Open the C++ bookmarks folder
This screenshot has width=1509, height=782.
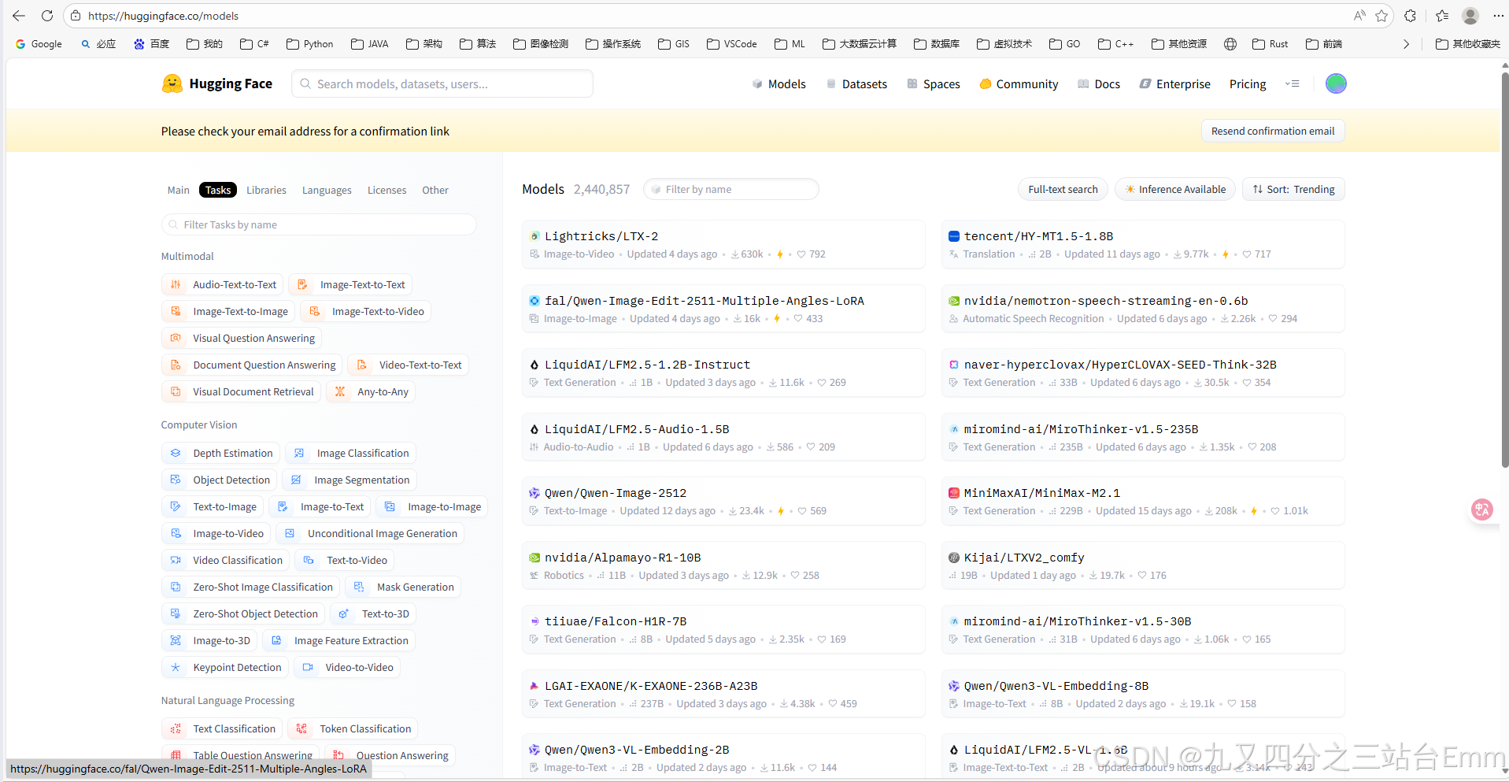[1115, 44]
